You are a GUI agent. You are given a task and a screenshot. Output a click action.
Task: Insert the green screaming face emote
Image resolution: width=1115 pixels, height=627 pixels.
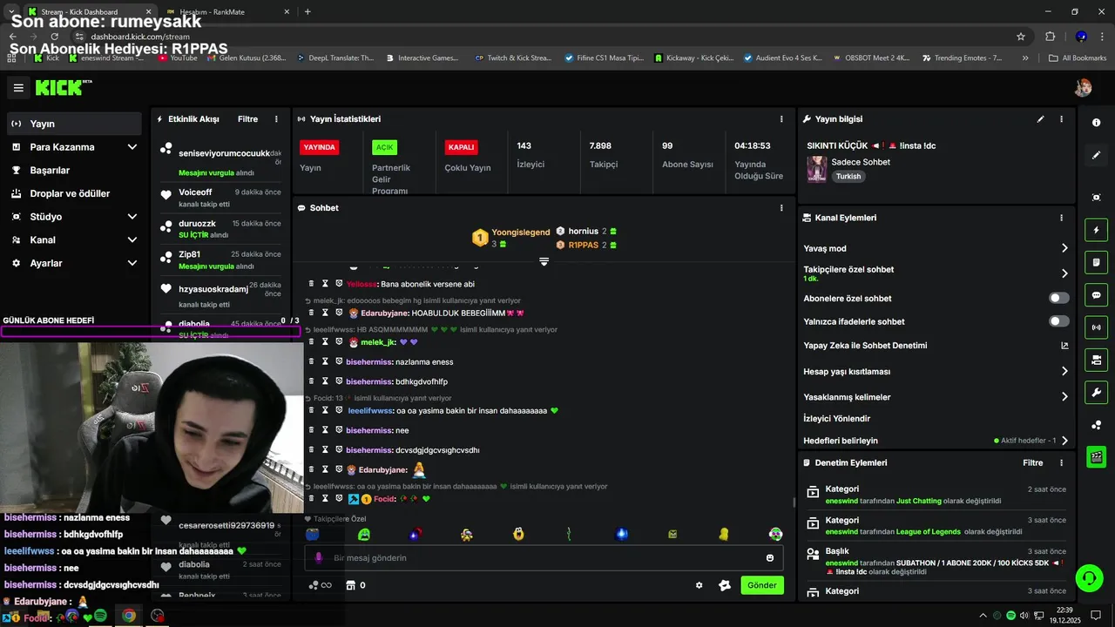(x=363, y=534)
